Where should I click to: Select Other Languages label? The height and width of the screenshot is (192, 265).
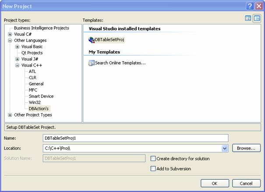[30, 41]
